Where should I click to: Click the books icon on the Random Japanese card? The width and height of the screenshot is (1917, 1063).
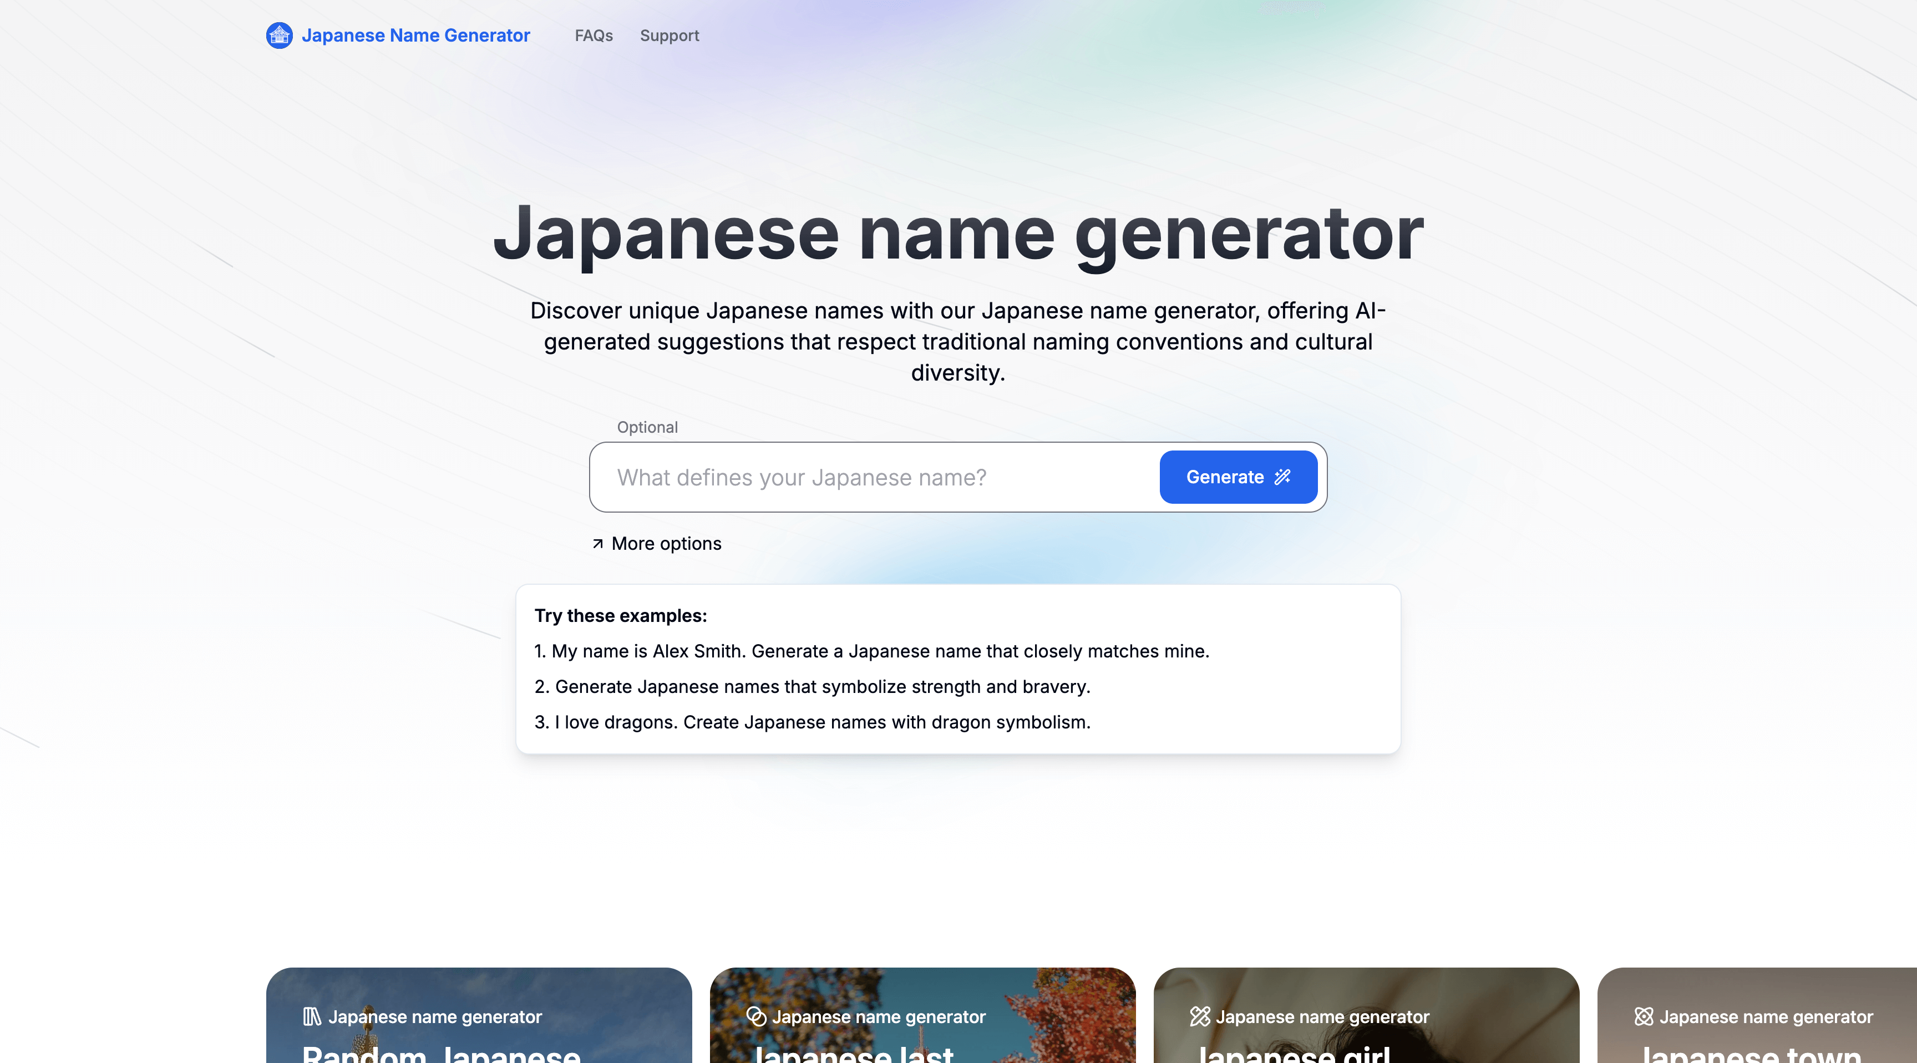(312, 1017)
